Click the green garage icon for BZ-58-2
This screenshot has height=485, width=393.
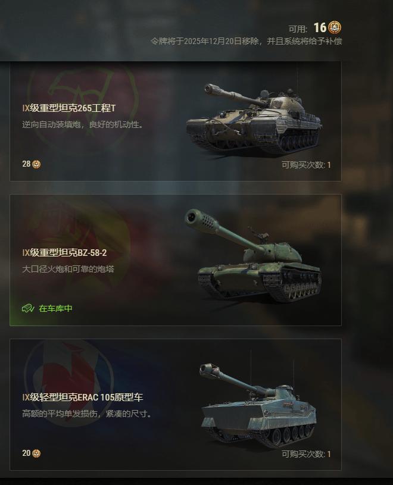coord(28,308)
